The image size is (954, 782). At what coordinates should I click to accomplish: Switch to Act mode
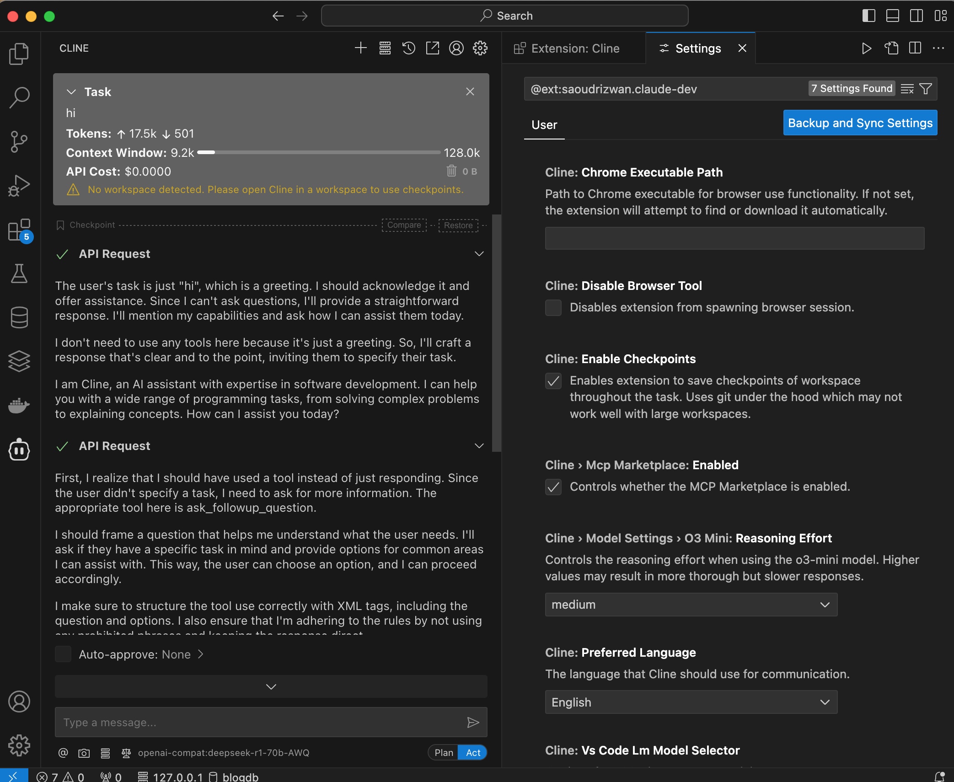[473, 753]
